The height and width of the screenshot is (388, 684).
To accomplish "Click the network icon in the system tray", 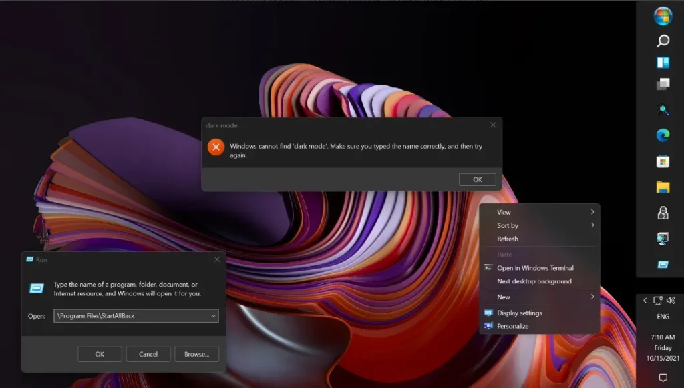I will point(658,301).
